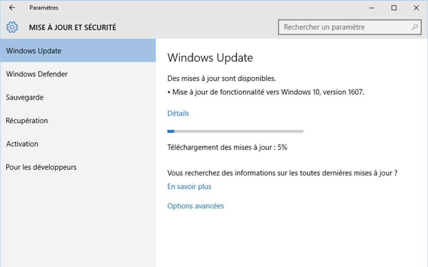Image resolution: width=428 pixels, height=267 pixels.
Task: Maximize the Paramètres window
Action: point(394,7)
